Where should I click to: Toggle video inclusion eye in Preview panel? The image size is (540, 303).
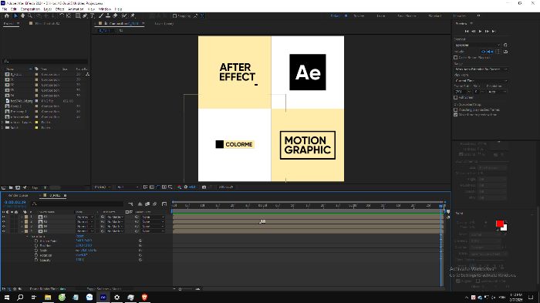click(x=483, y=52)
